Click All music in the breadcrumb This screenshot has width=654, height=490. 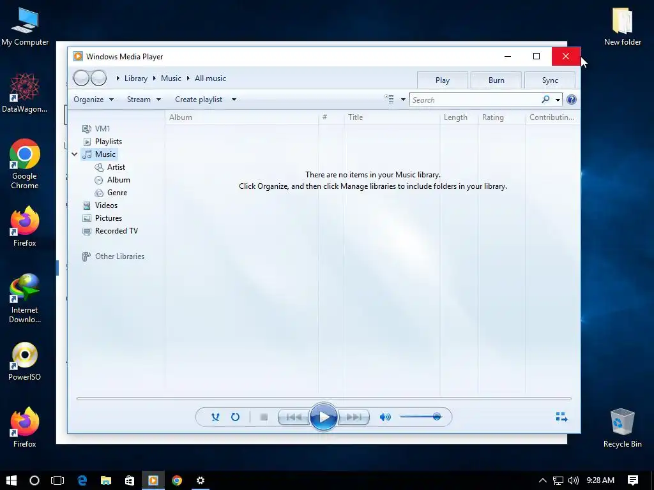tap(210, 78)
